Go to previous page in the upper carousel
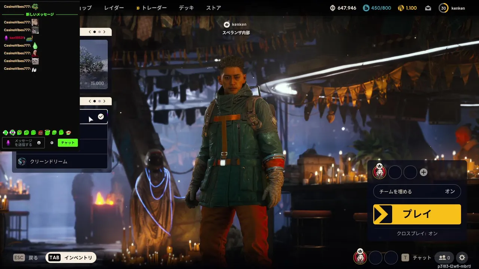479x269 pixels. (90, 32)
